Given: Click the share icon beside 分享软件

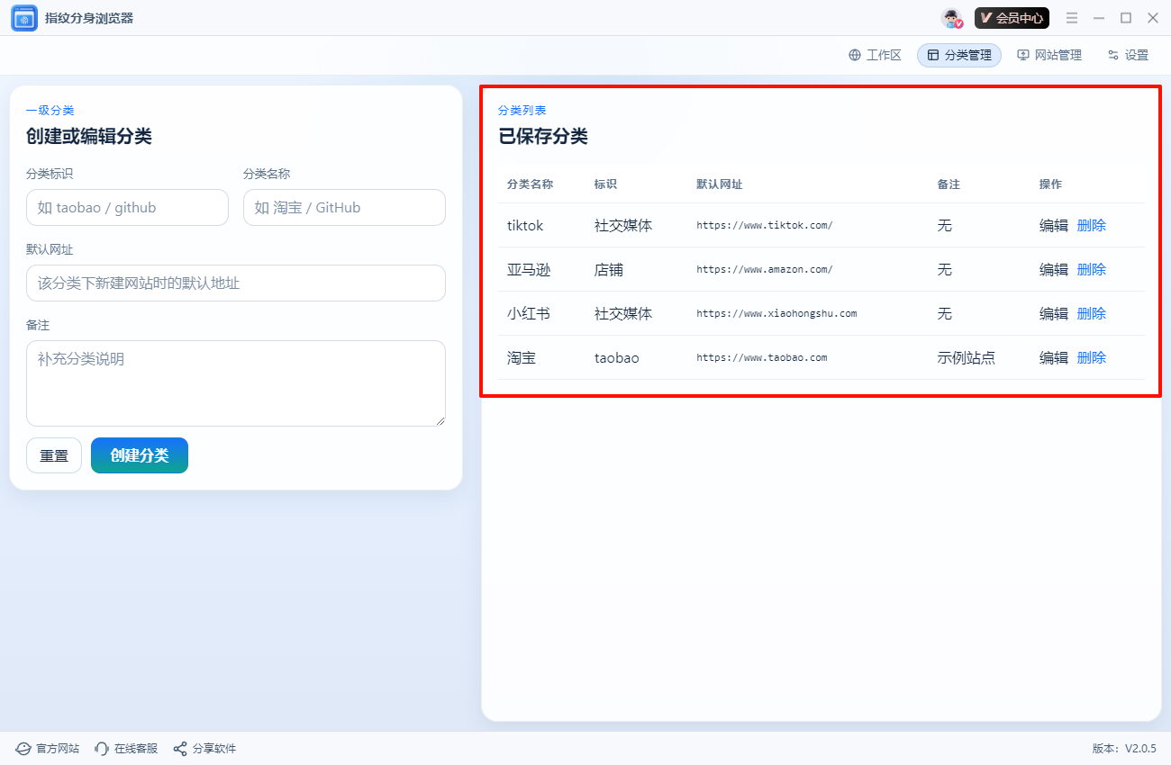Looking at the screenshot, I should click(x=180, y=749).
